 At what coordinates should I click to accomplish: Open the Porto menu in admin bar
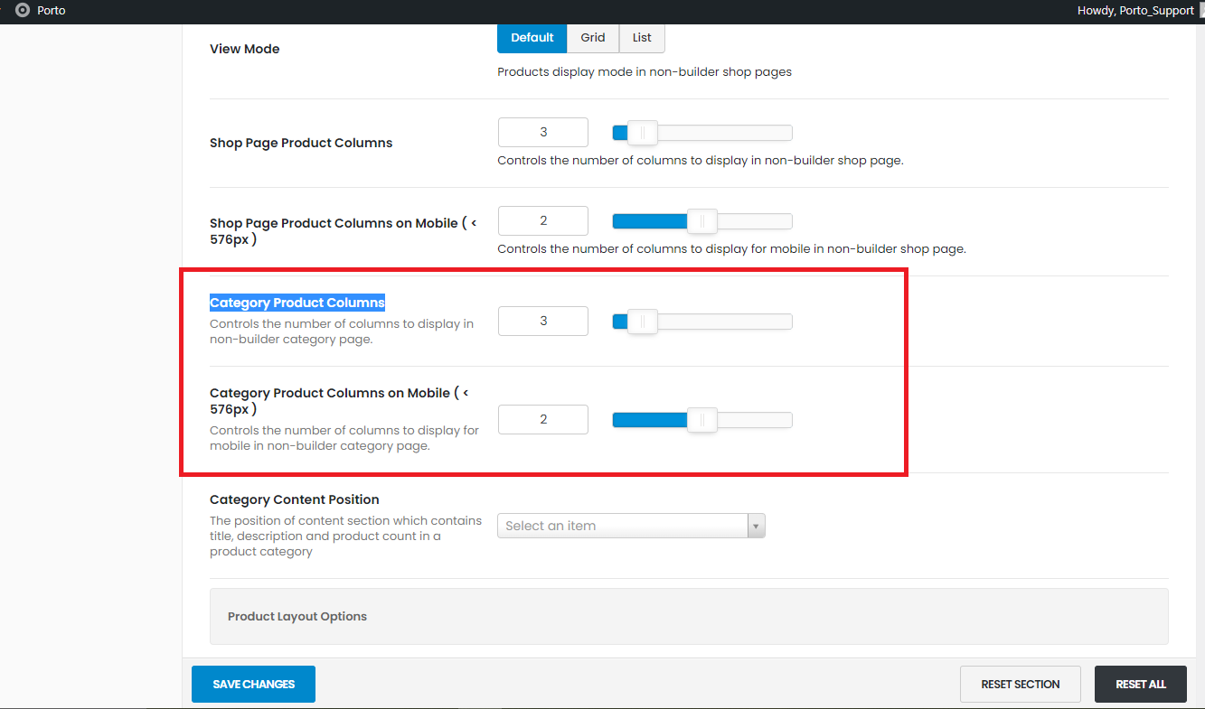point(52,11)
